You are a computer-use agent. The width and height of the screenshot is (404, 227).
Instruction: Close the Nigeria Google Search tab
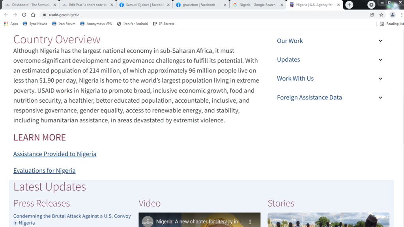(282, 5)
